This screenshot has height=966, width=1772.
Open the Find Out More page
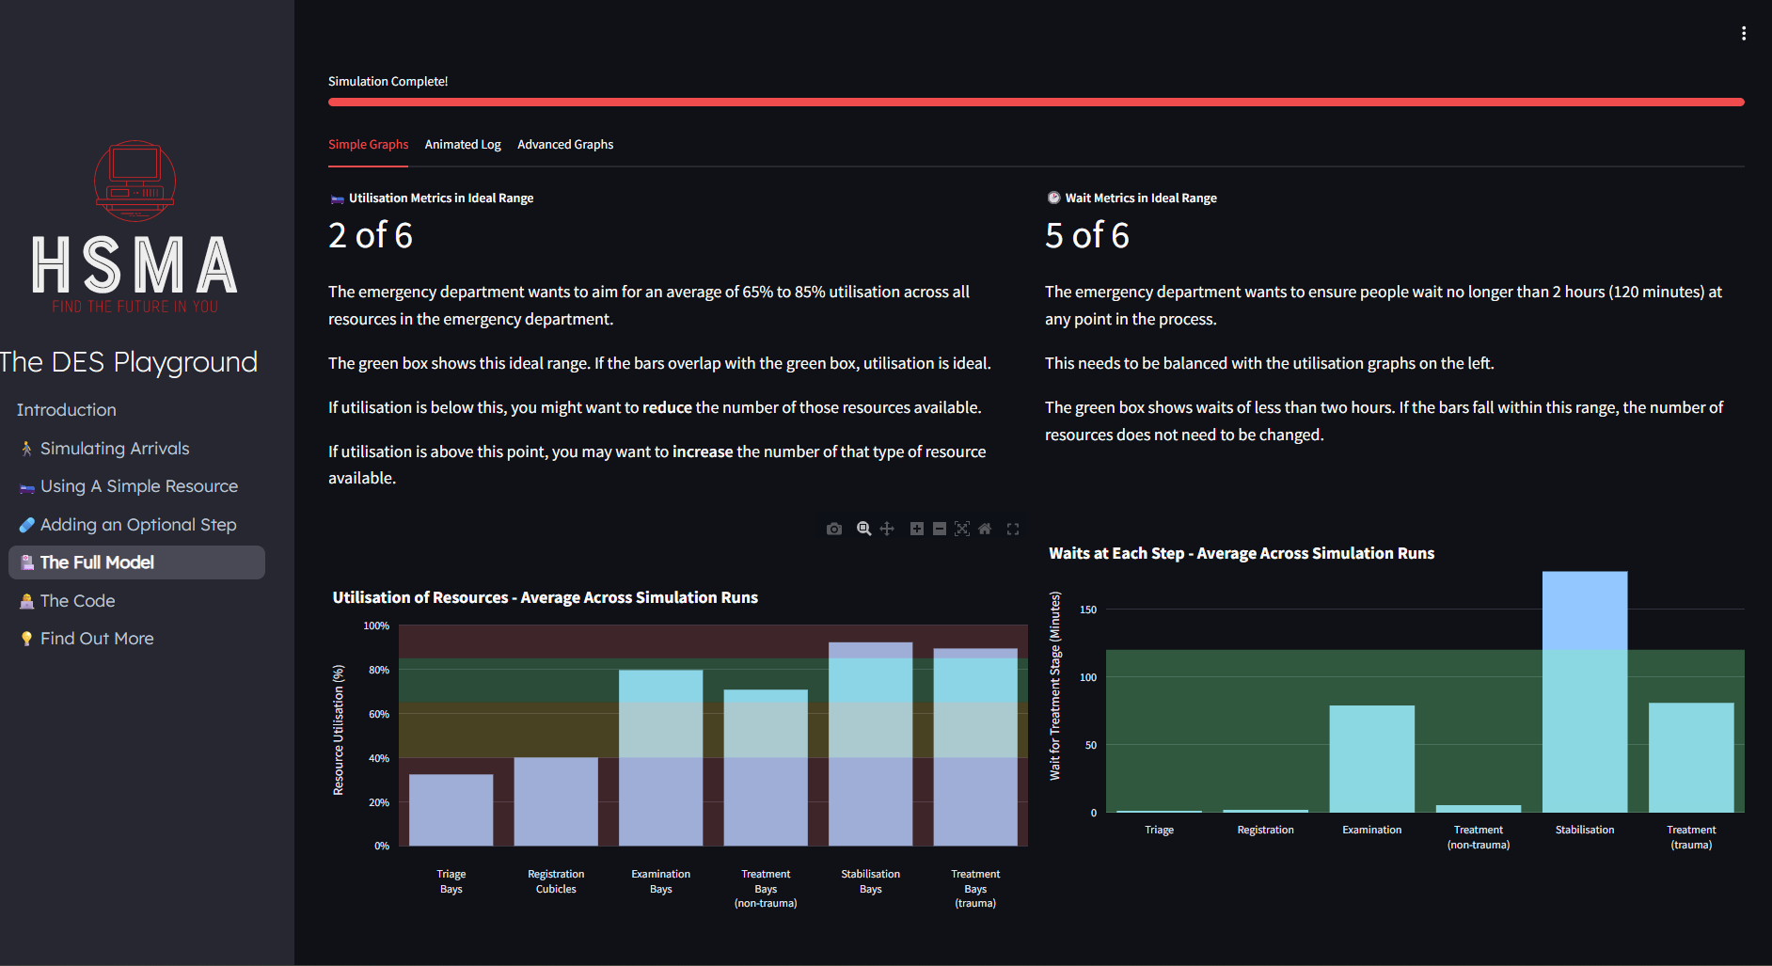tap(96, 639)
